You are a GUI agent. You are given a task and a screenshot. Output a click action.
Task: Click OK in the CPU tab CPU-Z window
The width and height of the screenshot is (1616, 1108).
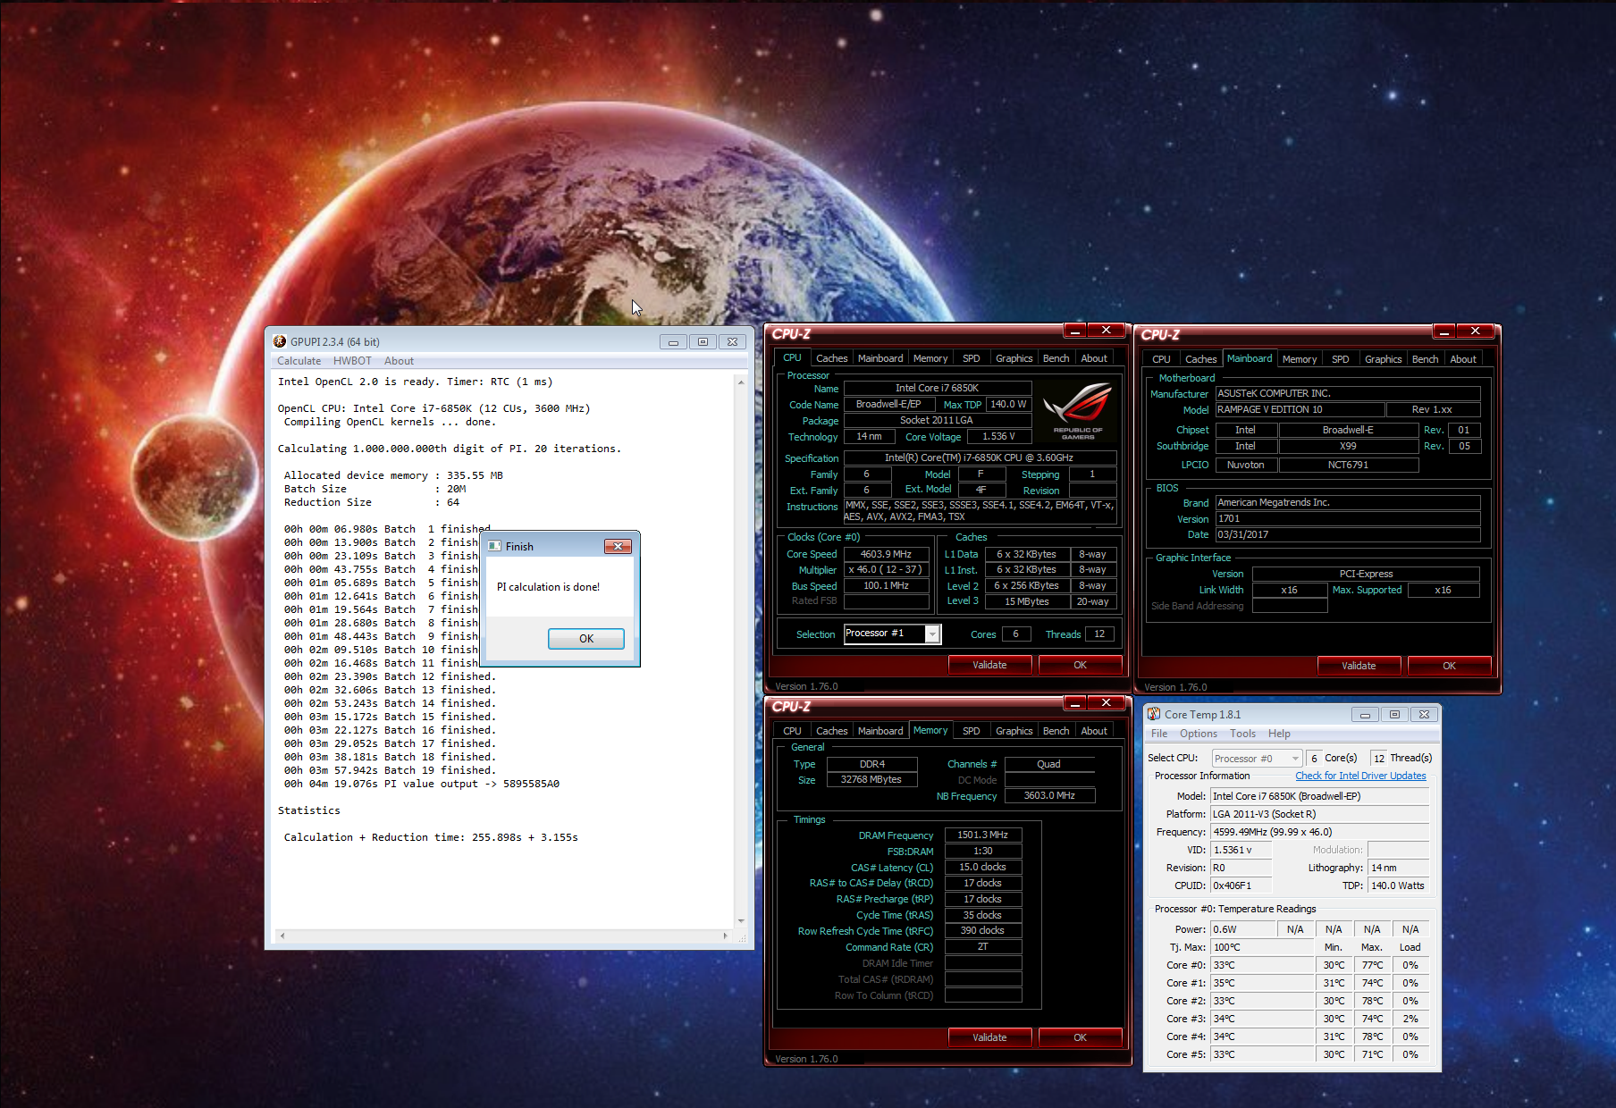pos(1080,665)
